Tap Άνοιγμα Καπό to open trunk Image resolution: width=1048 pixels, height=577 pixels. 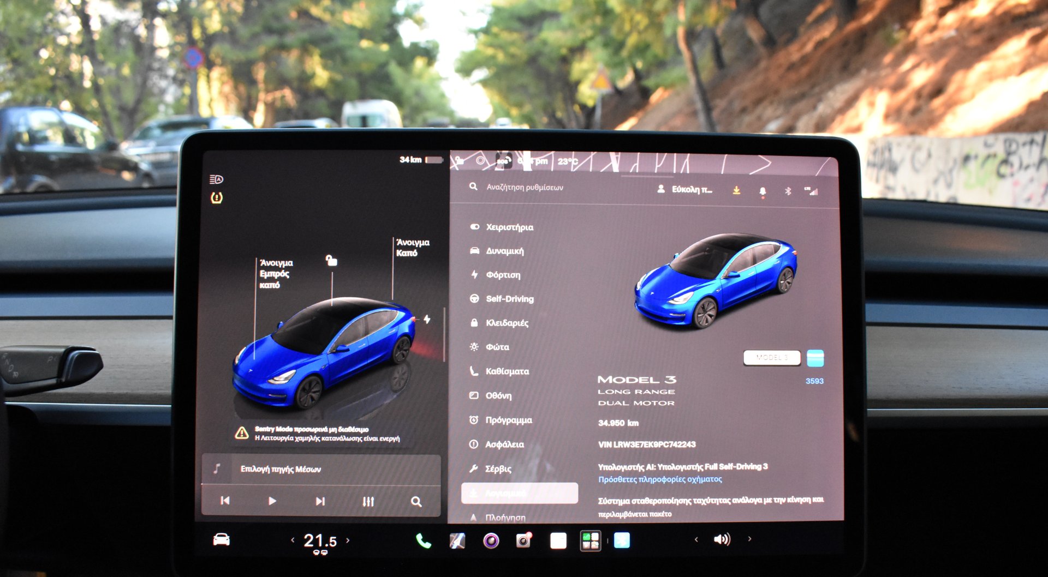point(413,248)
